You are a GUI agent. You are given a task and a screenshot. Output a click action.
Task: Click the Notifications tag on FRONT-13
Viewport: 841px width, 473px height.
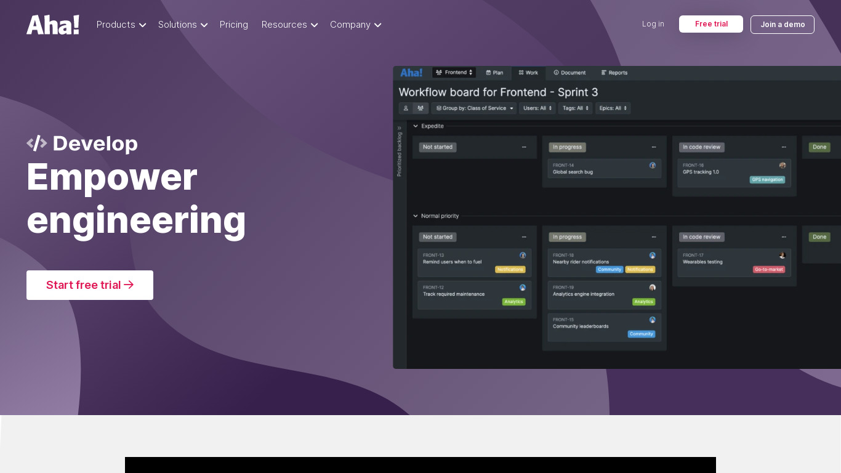pyautogui.click(x=510, y=270)
